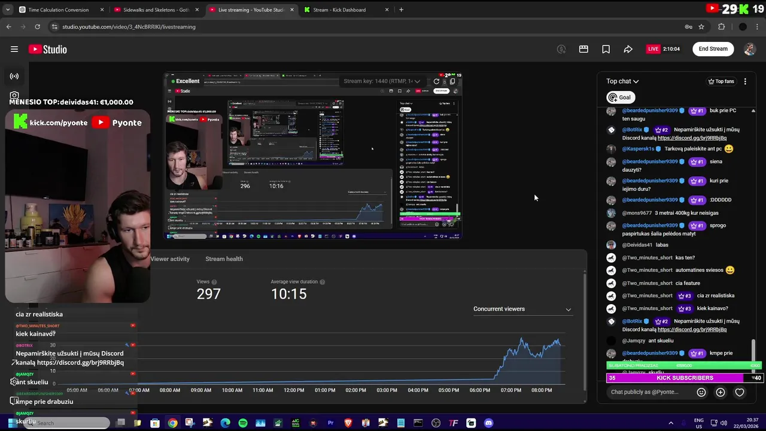Screen dimensions: 766x431
Task: Open the browser extensions puzzle icon
Action: [722, 26]
